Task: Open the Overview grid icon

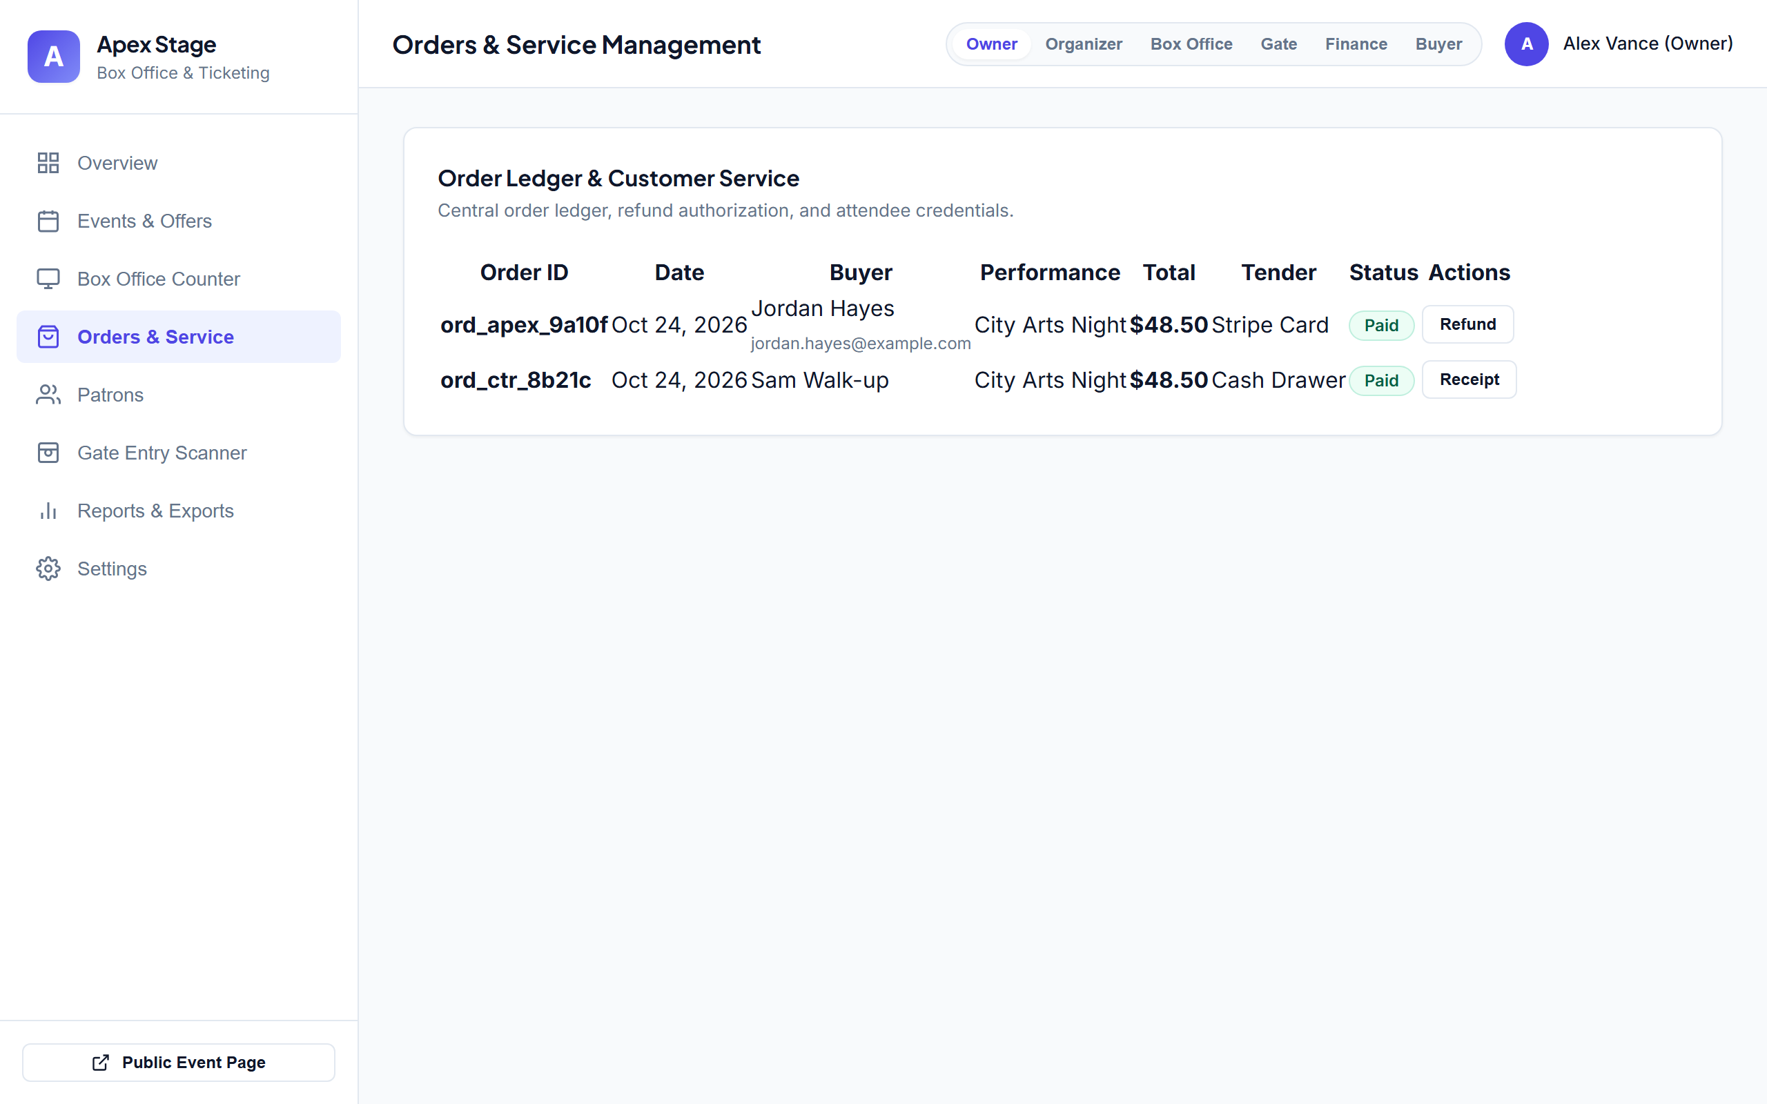Action: click(x=48, y=163)
